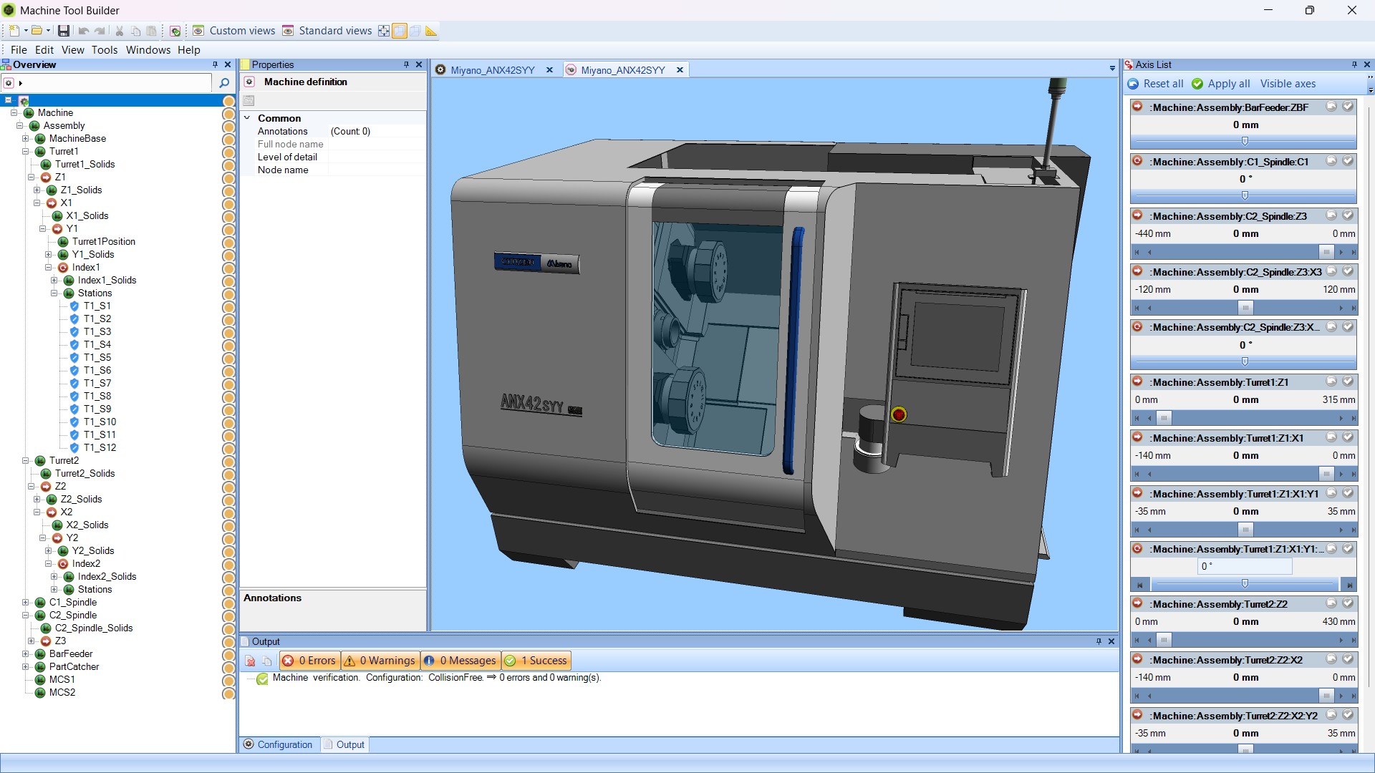This screenshot has height=773, width=1375.
Task: Expand the C1_Spindle tree node
Action: coord(26,603)
